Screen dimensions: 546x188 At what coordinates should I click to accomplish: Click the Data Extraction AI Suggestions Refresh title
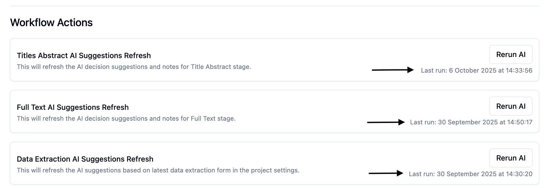tap(85, 159)
